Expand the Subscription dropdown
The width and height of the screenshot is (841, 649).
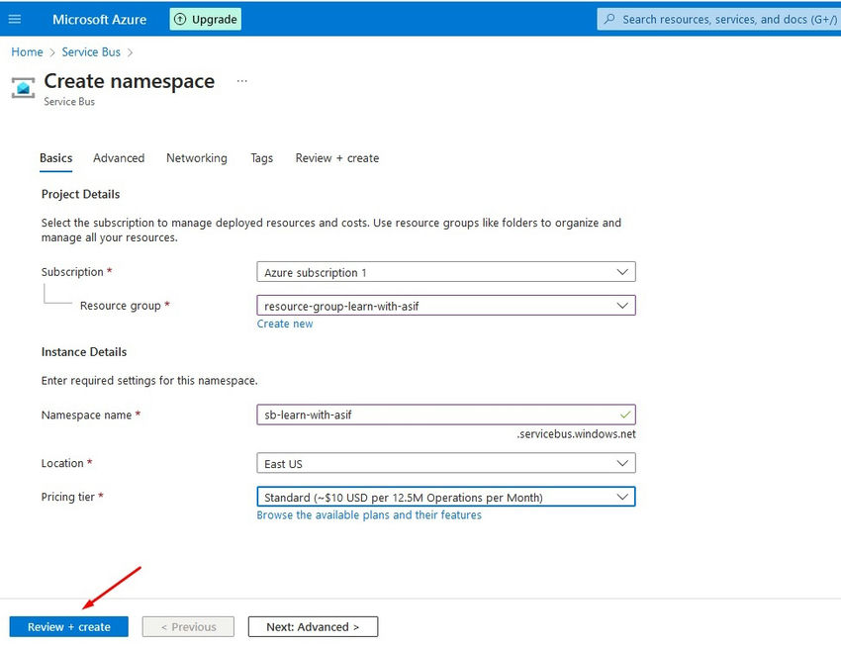pyautogui.click(x=624, y=271)
